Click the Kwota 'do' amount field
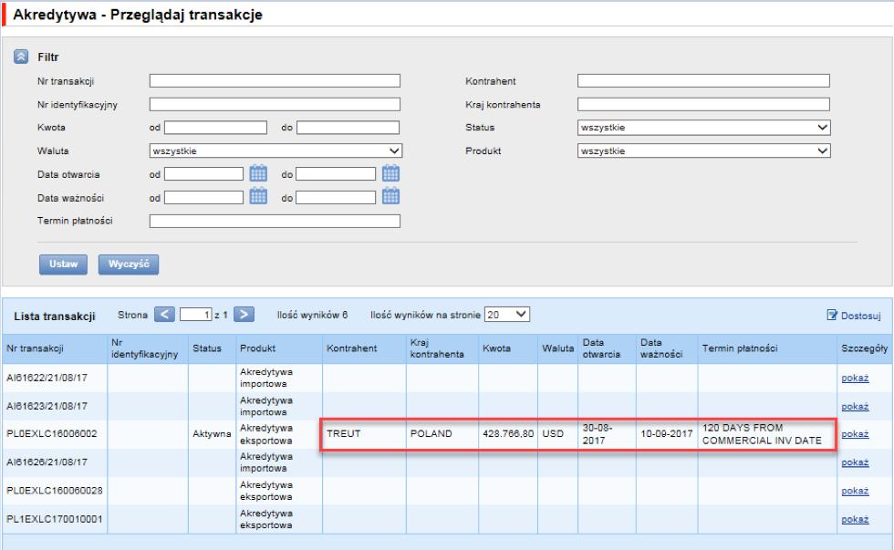Screen dimensions: 894x550 pyautogui.click(x=348, y=128)
